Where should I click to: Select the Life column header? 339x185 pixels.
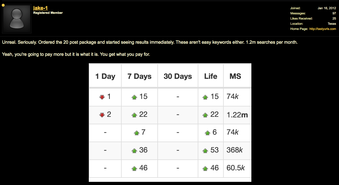[x=210, y=76]
